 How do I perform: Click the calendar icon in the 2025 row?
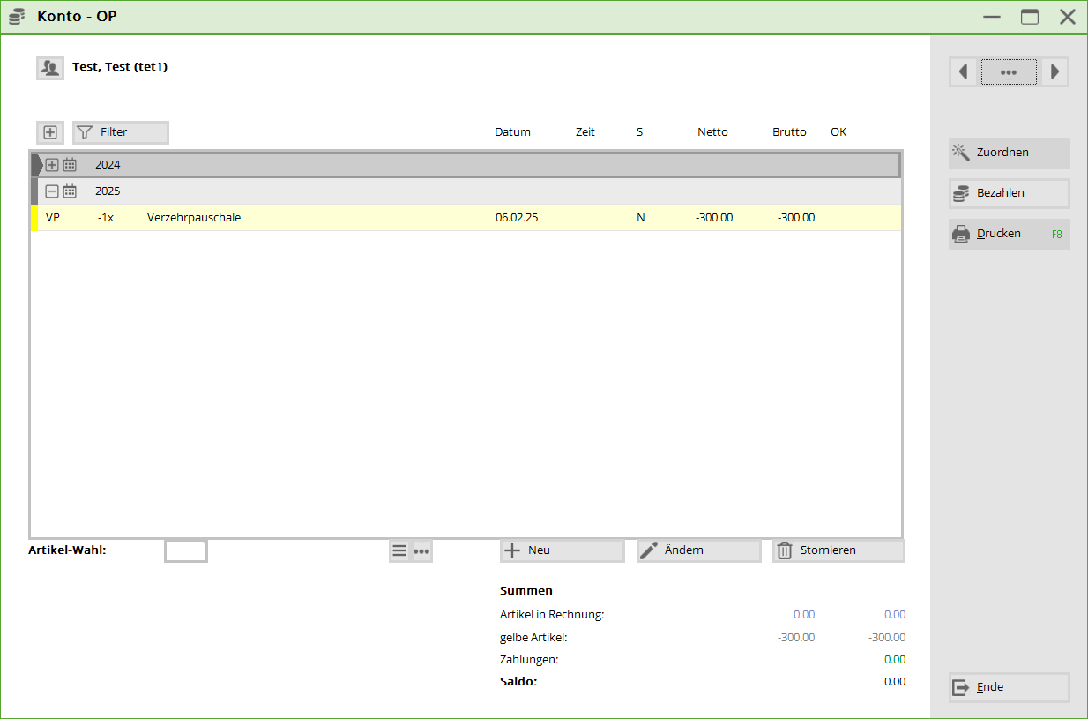(70, 191)
